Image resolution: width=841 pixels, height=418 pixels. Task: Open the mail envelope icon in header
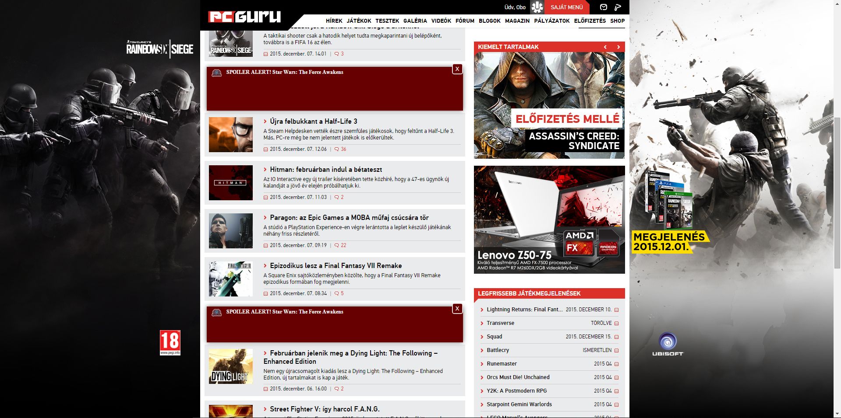pos(603,7)
